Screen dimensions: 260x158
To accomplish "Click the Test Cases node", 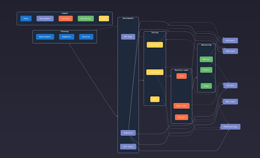I will pyautogui.click(x=128, y=147).
